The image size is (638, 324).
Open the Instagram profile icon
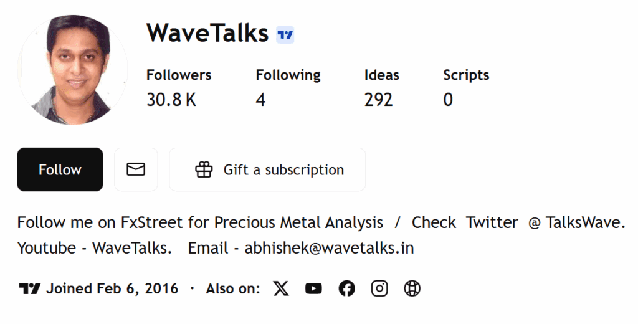pyautogui.click(x=379, y=288)
